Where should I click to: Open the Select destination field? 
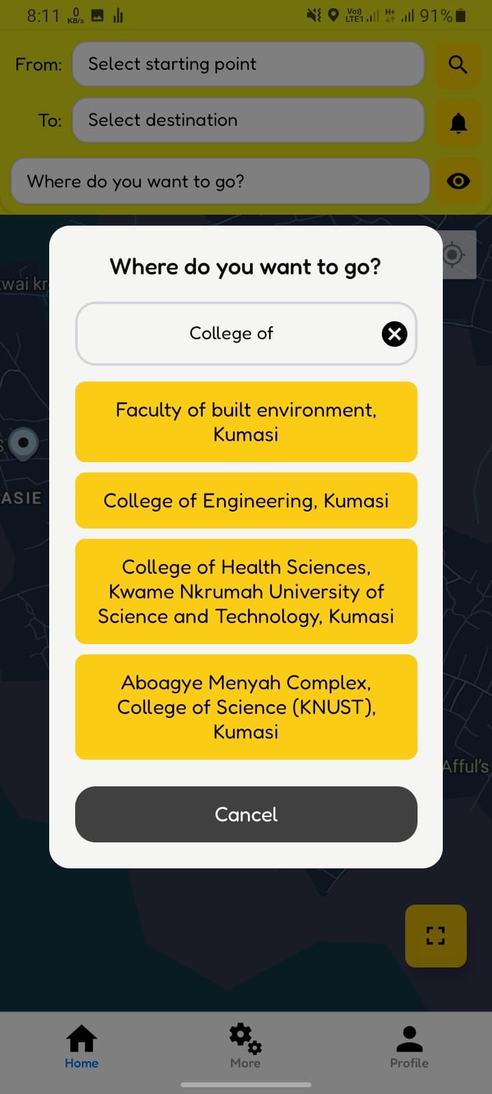coord(249,120)
